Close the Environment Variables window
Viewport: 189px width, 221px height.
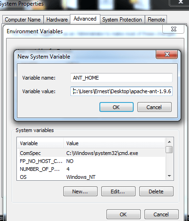[174, 29]
